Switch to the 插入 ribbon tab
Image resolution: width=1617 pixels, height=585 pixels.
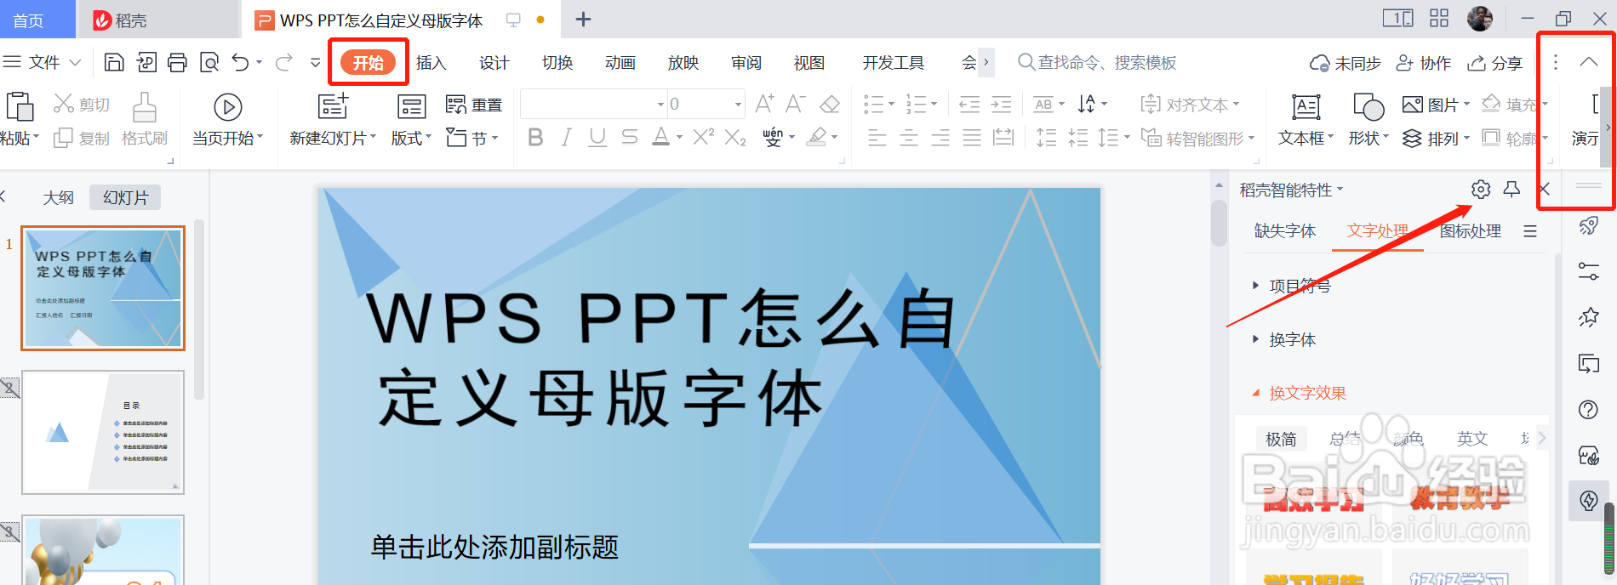point(431,62)
